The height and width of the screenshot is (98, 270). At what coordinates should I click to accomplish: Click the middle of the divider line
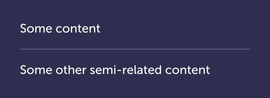click(135, 49)
